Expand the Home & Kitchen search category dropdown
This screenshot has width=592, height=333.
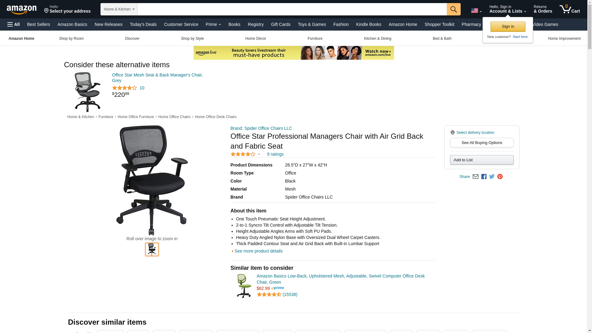(119, 9)
